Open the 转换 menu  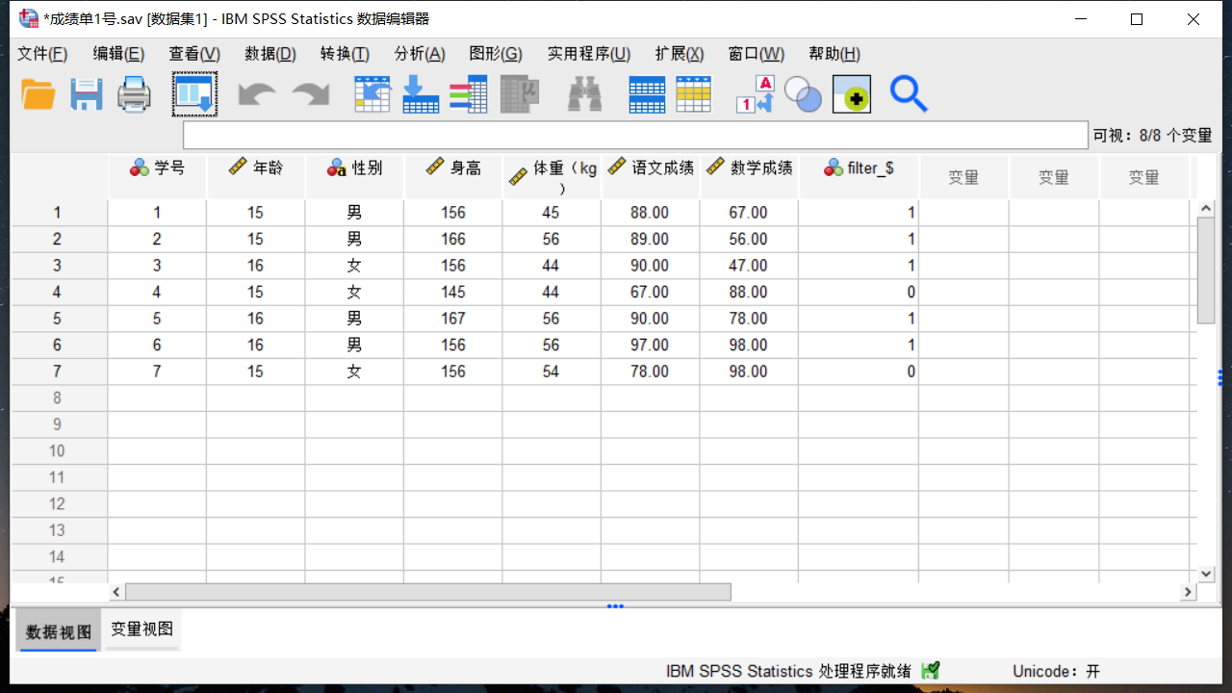tap(343, 54)
